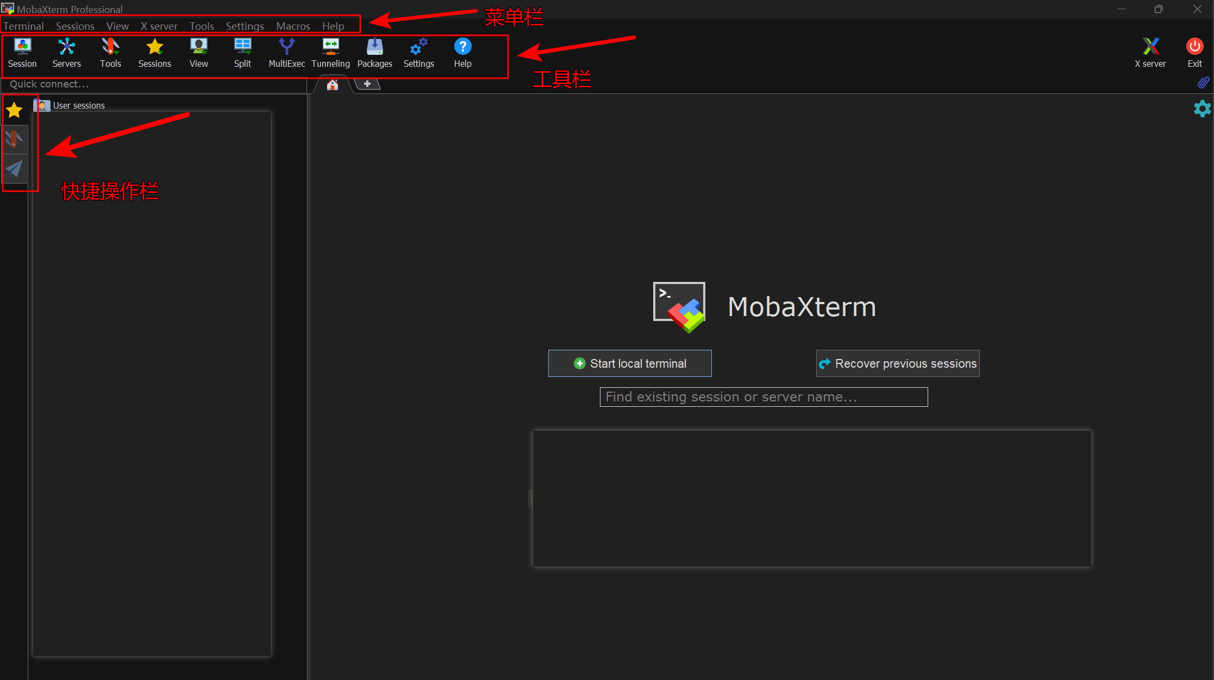
Task: Open the Tunneling configuration icon
Action: point(330,53)
